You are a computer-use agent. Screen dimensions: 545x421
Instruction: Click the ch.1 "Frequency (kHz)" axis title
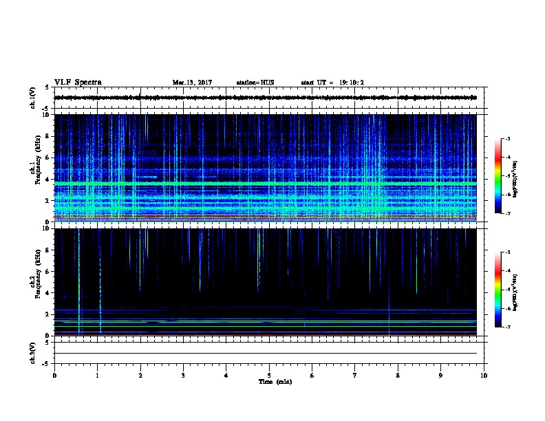click(38, 160)
